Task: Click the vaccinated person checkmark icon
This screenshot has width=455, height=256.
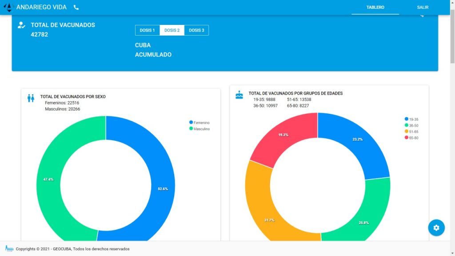Action: point(21,25)
